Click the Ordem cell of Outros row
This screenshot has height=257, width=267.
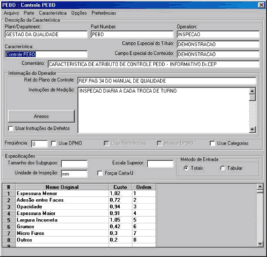pos(144,240)
